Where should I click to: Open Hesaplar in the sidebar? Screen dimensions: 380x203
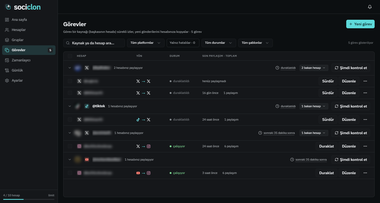tap(29, 30)
